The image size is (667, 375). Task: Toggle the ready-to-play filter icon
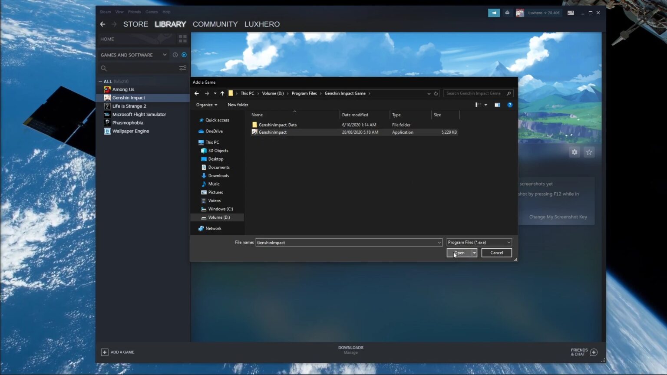click(x=184, y=55)
